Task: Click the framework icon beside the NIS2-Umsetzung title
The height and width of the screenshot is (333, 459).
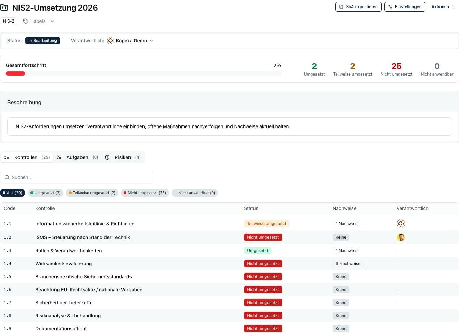Action: [x=4, y=8]
